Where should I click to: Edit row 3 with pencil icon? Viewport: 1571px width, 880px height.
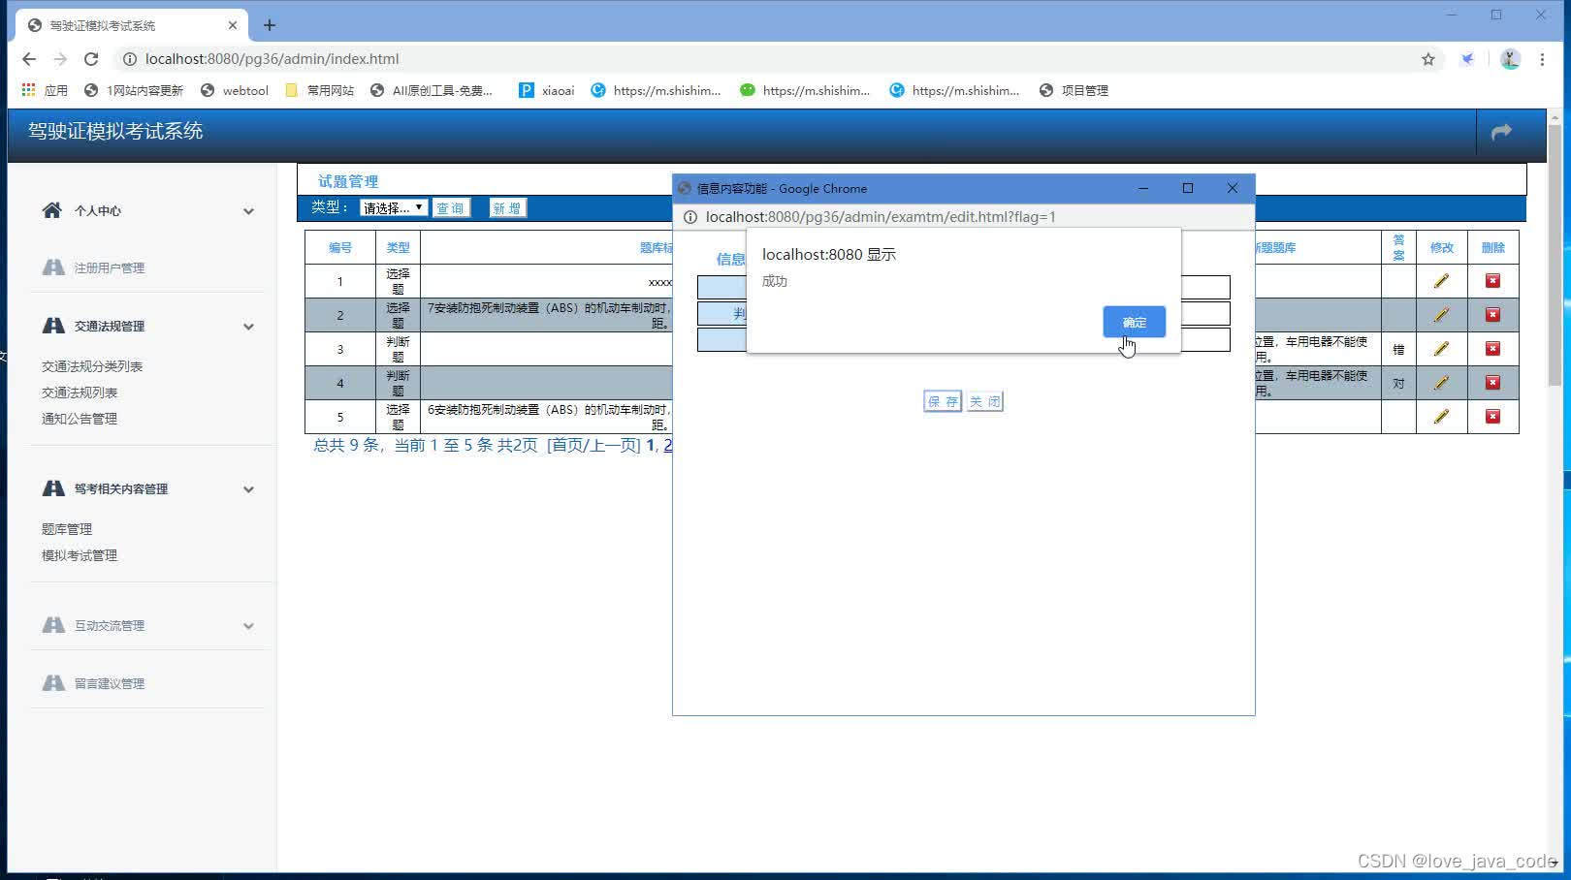pyautogui.click(x=1441, y=349)
